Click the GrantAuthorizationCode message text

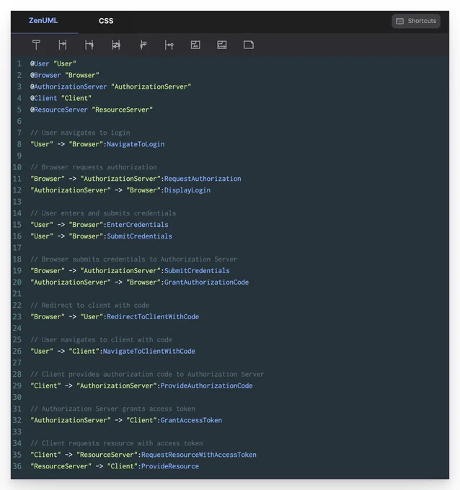pos(207,282)
